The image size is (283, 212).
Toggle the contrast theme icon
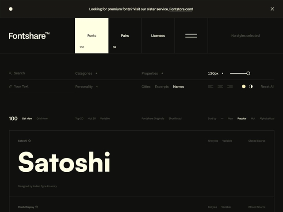(251, 87)
